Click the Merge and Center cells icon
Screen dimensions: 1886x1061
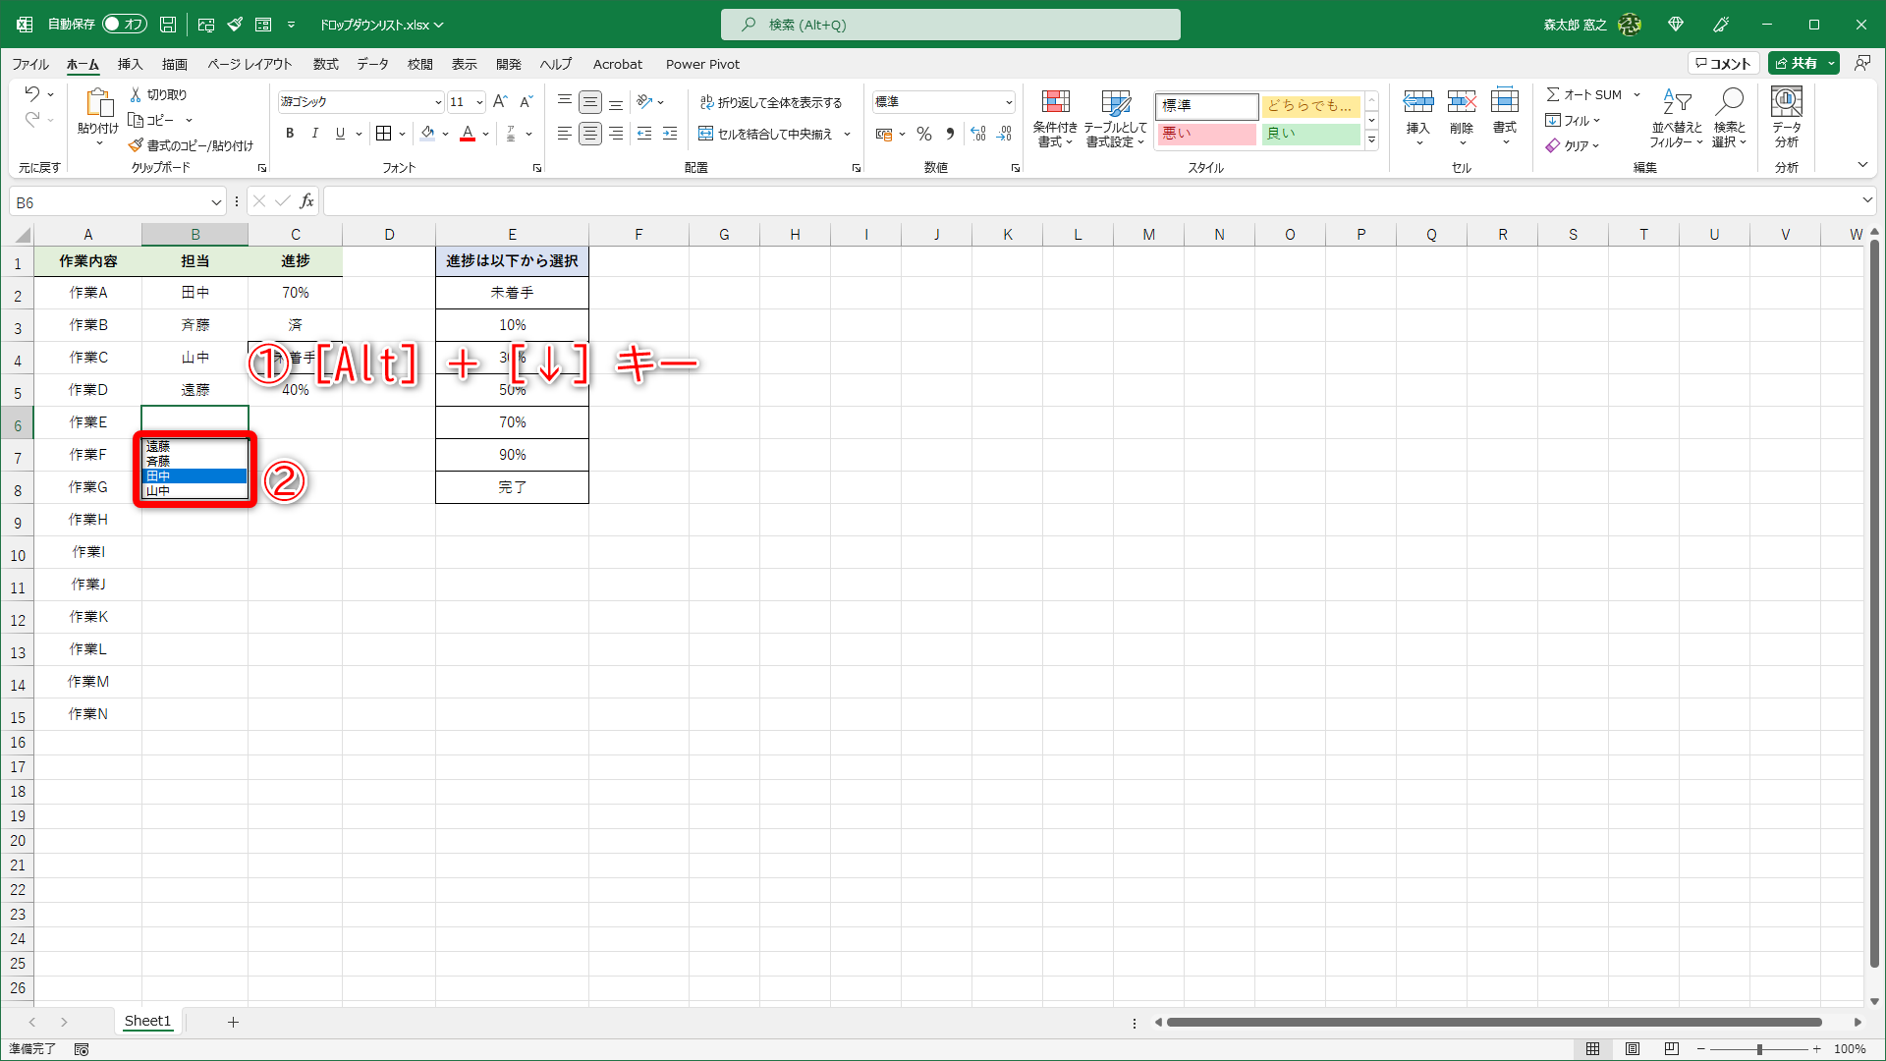point(705,134)
